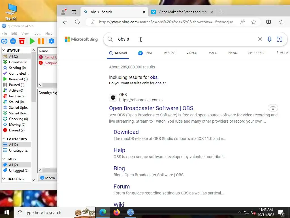Viewport: 290px width, 218px height.
Task: Go back in the Edge browser
Action: pyautogui.click(x=65, y=22)
